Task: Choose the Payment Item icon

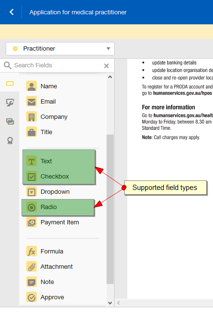Action: 32,222
